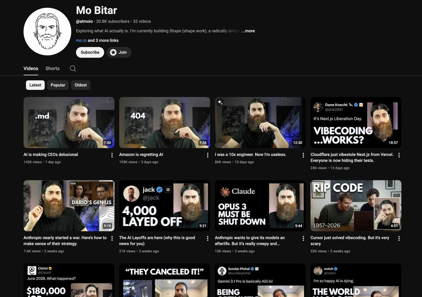Click title 'I was a 10x engineer. Now I'm useless.'
The height and width of the screenshot is (297, 422).
point(250,154)
